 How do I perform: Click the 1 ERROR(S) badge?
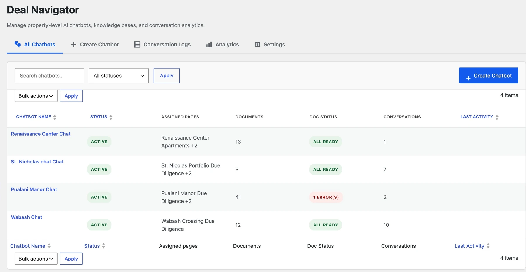[326, 197]
